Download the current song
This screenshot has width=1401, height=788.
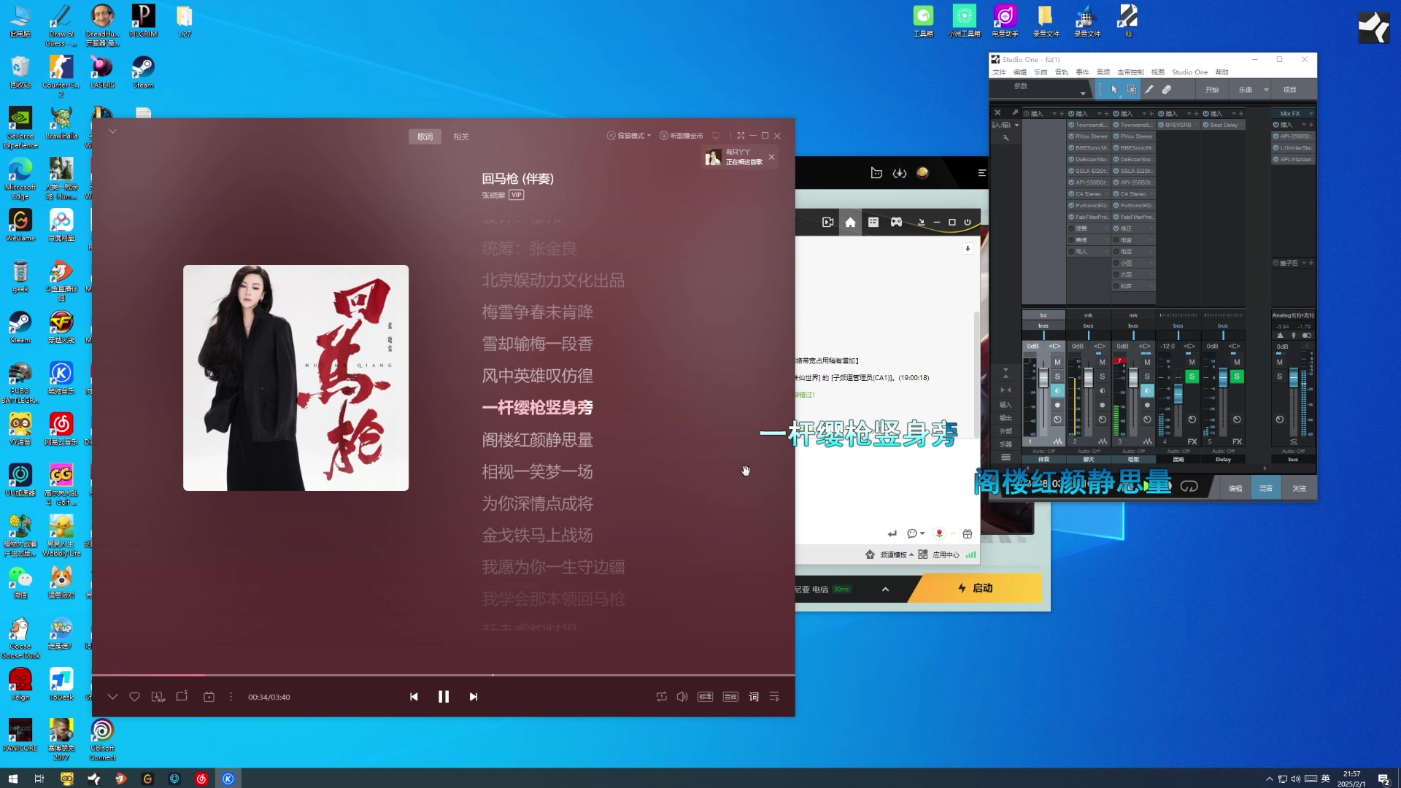[158, 697]
